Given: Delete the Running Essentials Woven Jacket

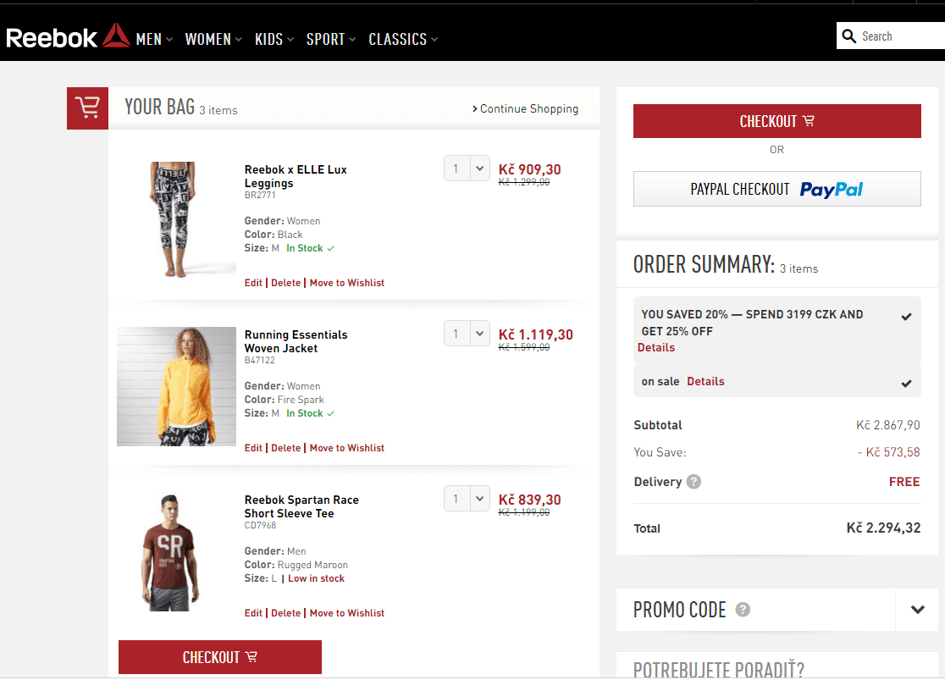Looking at the screenshot, I should (x=285, y=448).
